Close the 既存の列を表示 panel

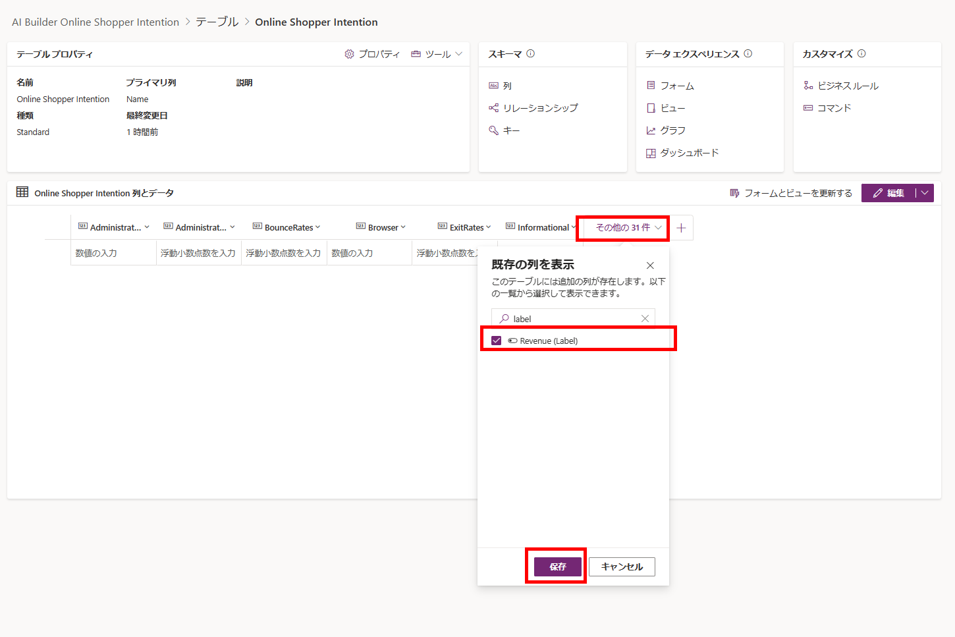(x=650, y=265)
